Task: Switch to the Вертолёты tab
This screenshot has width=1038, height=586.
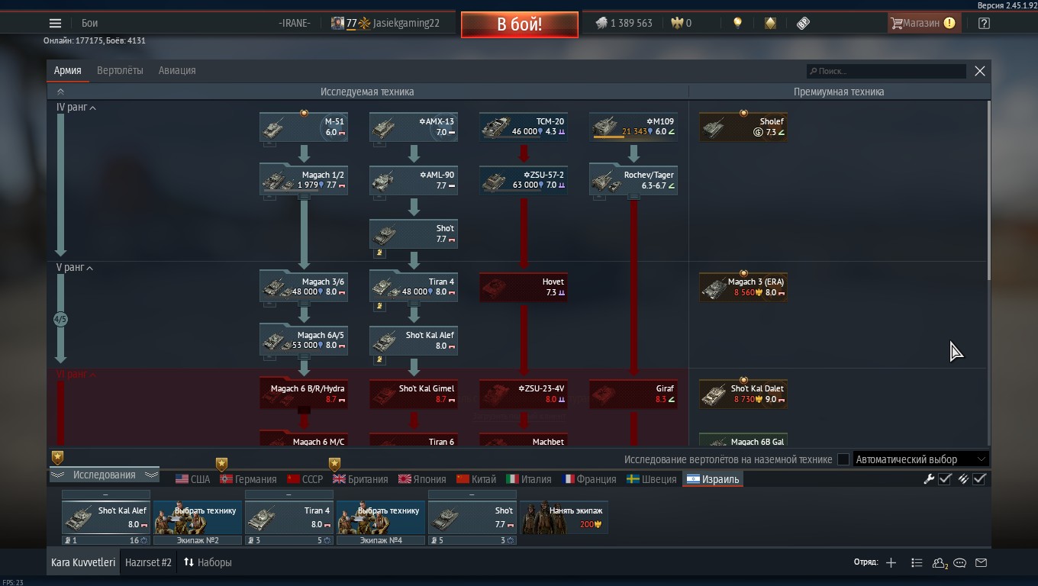Action: (120, 70)
